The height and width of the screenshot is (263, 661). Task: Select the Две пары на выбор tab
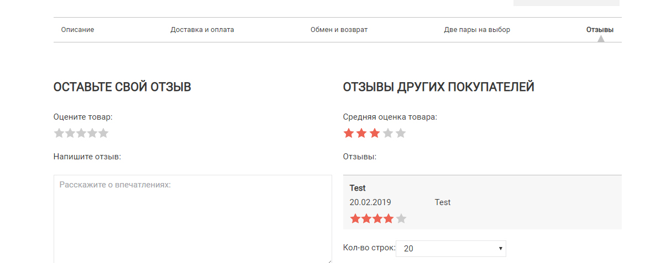477,30
